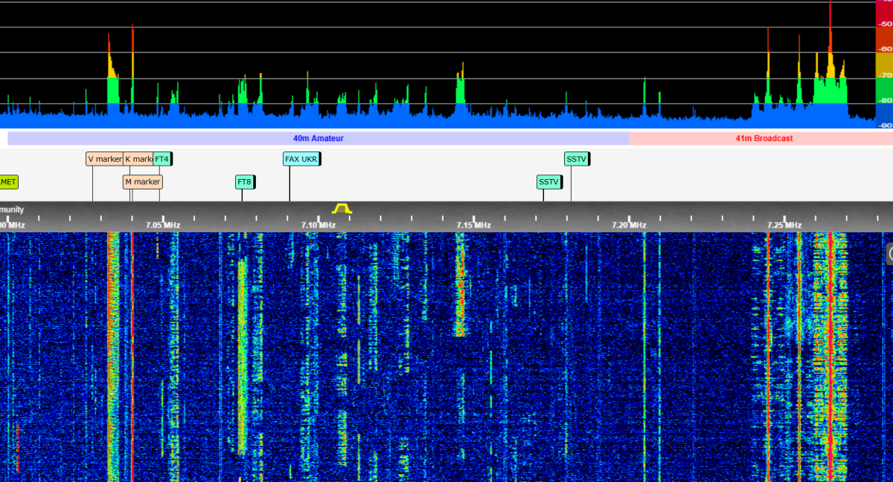Tune to the FAX UKR station label

coord(301,158)
